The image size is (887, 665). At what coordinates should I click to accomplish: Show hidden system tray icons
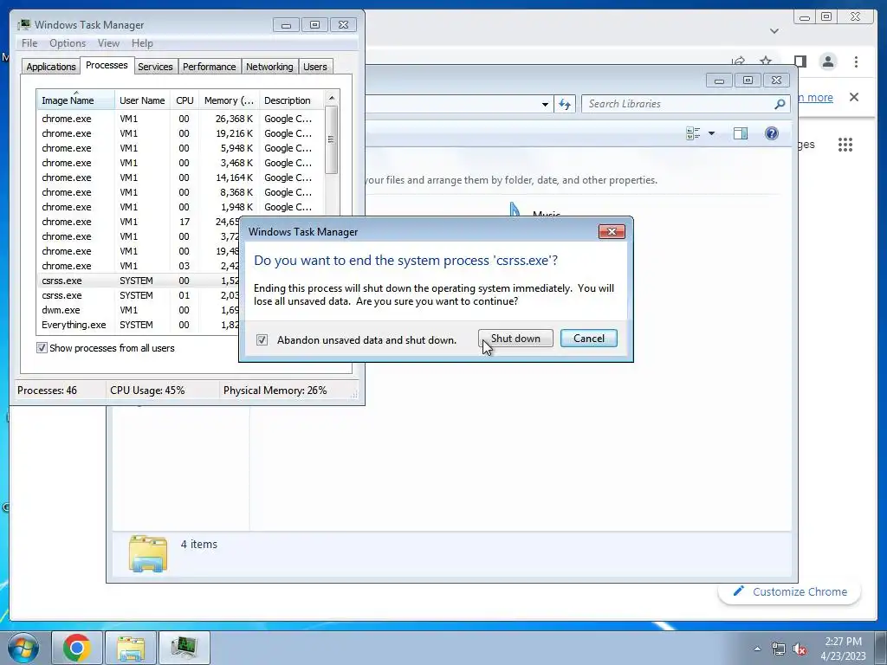click(x=757, y=649)
